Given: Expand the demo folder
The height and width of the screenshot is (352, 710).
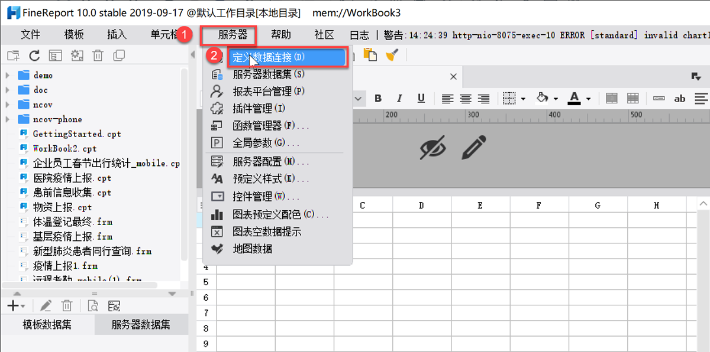Looking at the screenshot, I should click(8, 75).
